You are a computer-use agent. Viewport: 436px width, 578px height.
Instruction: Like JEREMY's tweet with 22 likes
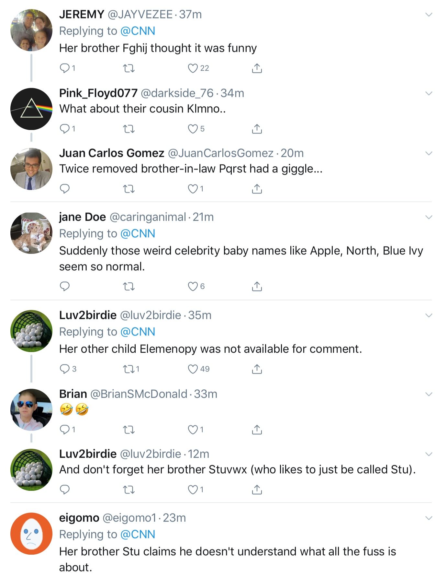193,68
